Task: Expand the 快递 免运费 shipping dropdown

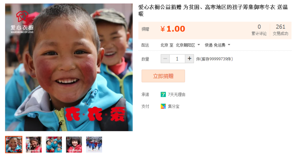Action: 218,45
